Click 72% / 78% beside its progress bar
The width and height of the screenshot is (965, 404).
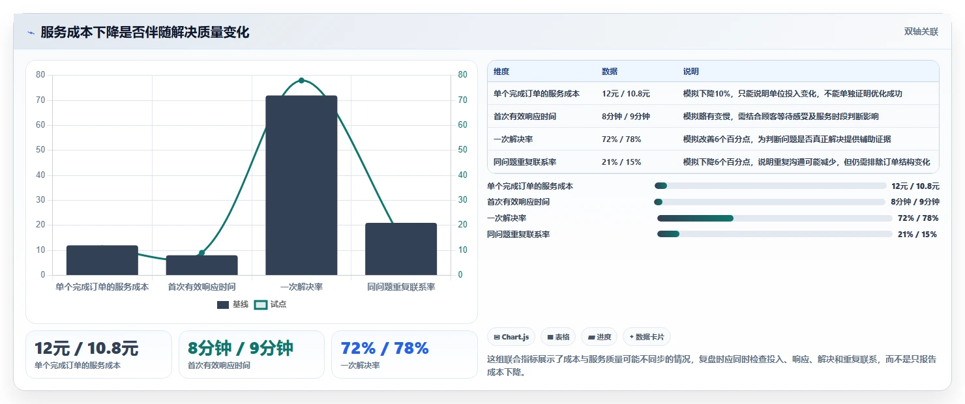[x=918, y=218]
